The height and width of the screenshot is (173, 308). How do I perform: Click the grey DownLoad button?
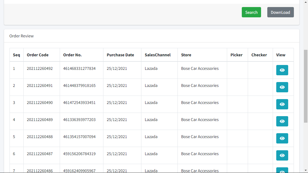(280, 12)
